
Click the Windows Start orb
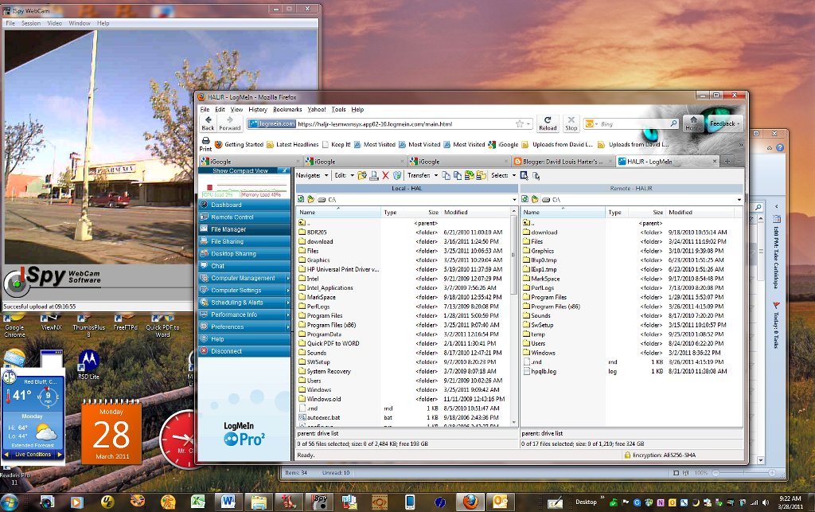[x=10, y=502]
